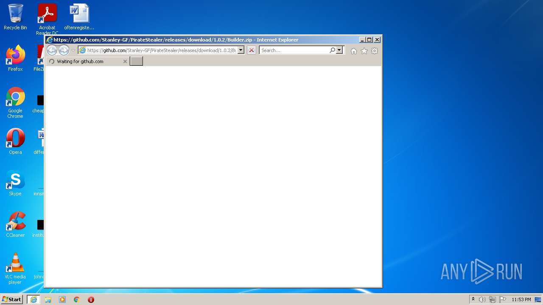Click the Search box in Internet Explorer
543x305 pixels.
point(294,50)
